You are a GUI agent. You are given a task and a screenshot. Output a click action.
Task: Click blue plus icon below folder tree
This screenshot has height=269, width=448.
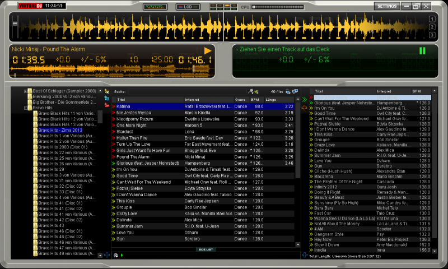107,254
